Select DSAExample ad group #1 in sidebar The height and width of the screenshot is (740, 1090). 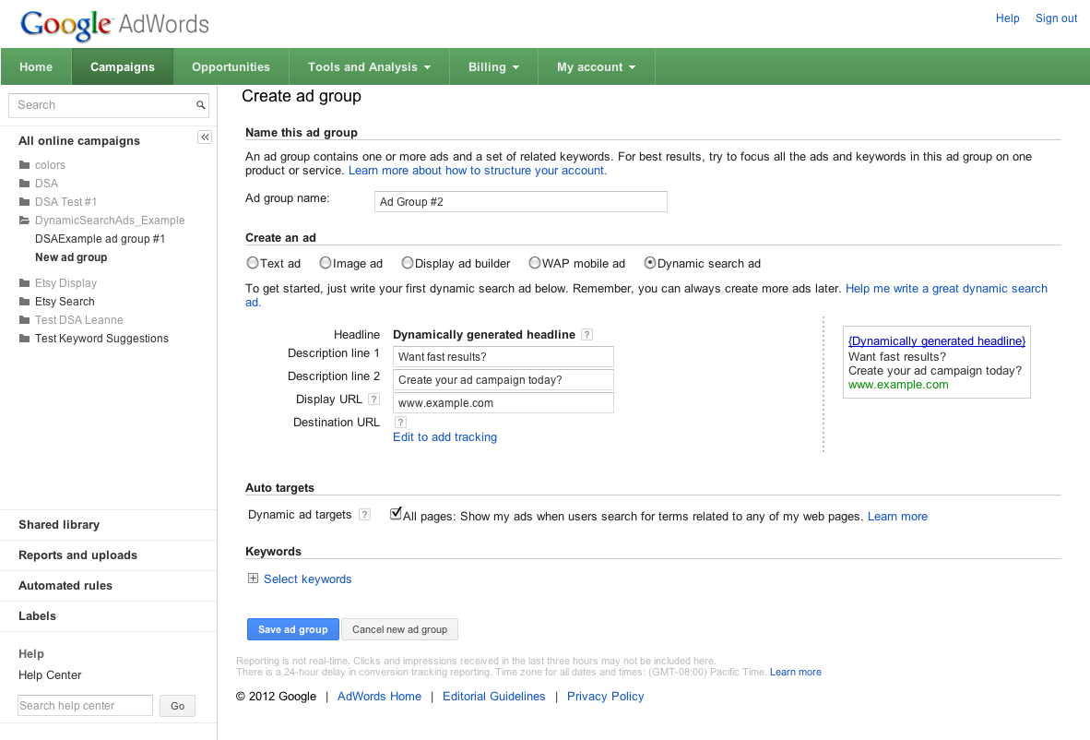pyautogui.click(x=100, y=239)
